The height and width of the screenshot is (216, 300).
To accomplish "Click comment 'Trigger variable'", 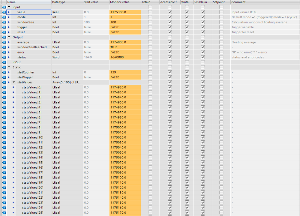I will click(x=243, y=27).
